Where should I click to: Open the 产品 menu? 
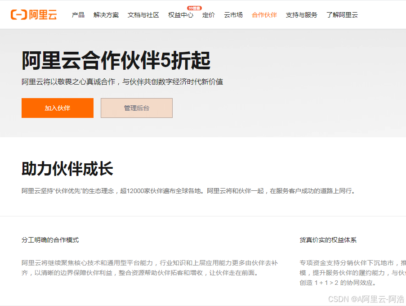coord(78,15)
